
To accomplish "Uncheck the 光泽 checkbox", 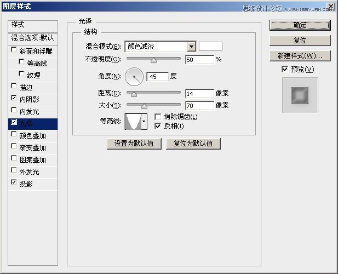I will (14, 122).
